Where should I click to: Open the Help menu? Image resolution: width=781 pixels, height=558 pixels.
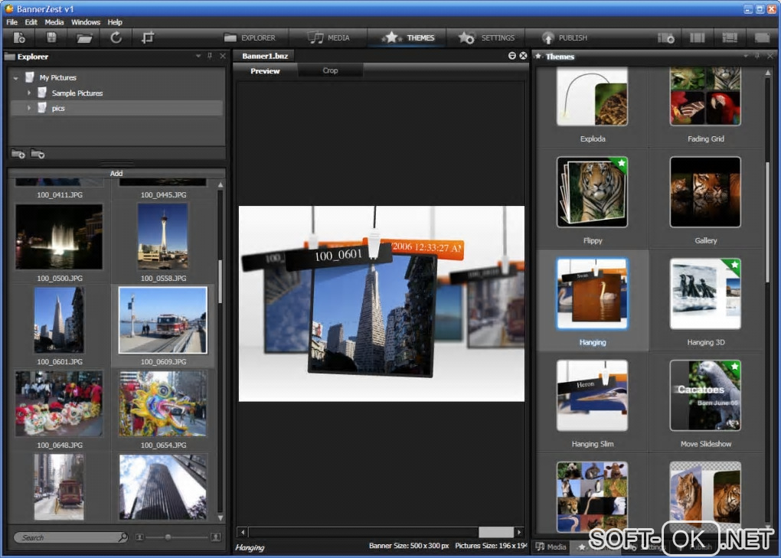coord(115,22)
